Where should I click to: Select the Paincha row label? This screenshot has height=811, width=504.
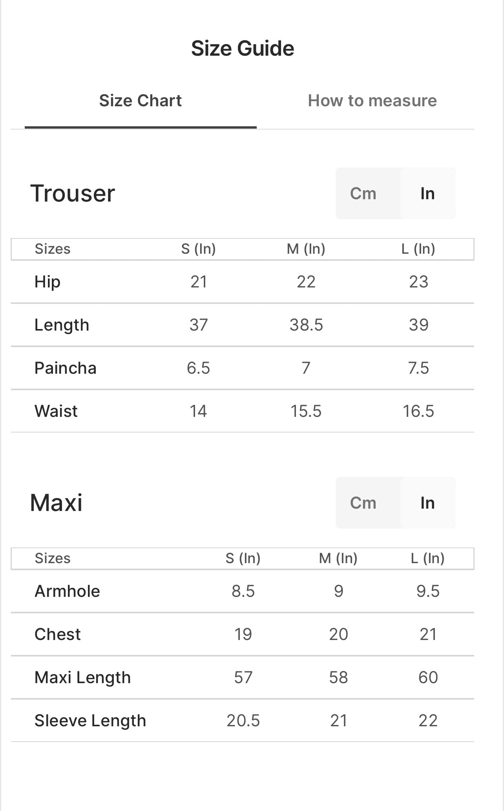(x=65, y=368)
